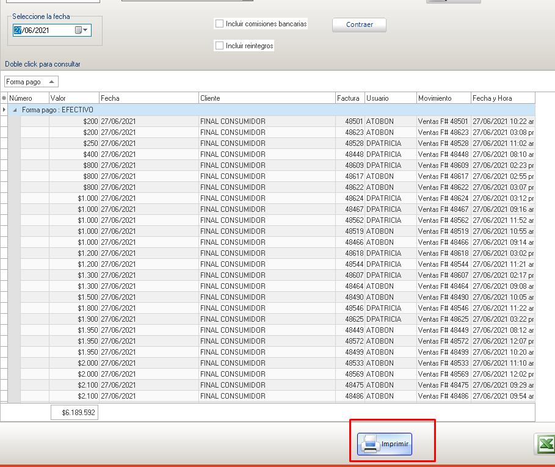Check the Incluir reintegros option
Viewport: 555px width, 467px height.
[x=219, y=45]
